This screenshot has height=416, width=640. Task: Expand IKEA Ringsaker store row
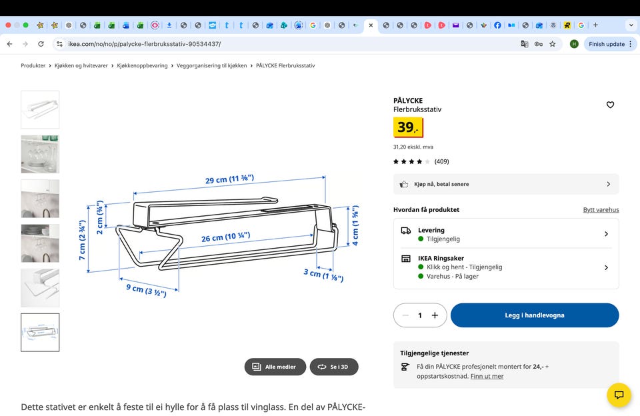tap(506, 267)
